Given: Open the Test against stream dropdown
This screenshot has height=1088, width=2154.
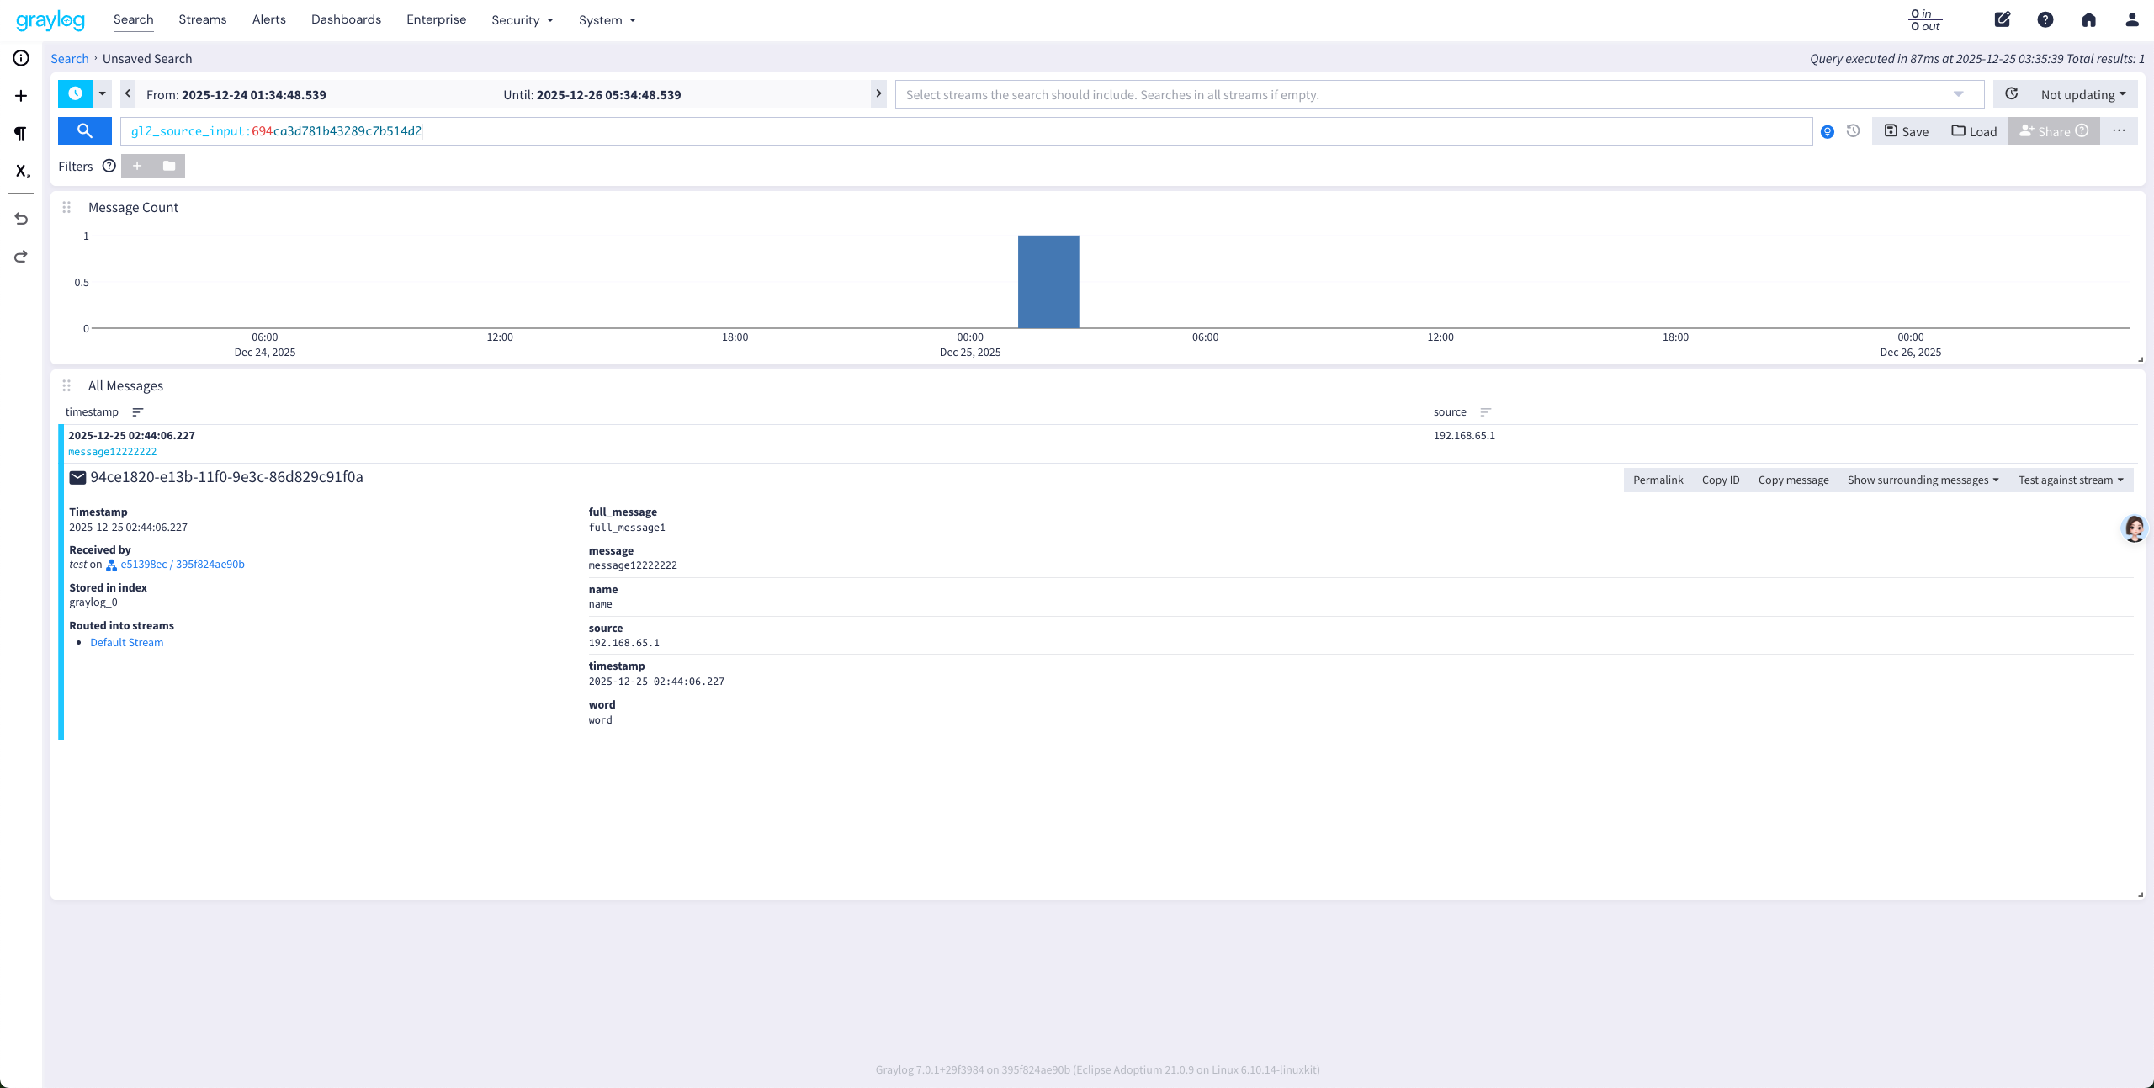Looking at the screenshot, I should point(2071,480).
